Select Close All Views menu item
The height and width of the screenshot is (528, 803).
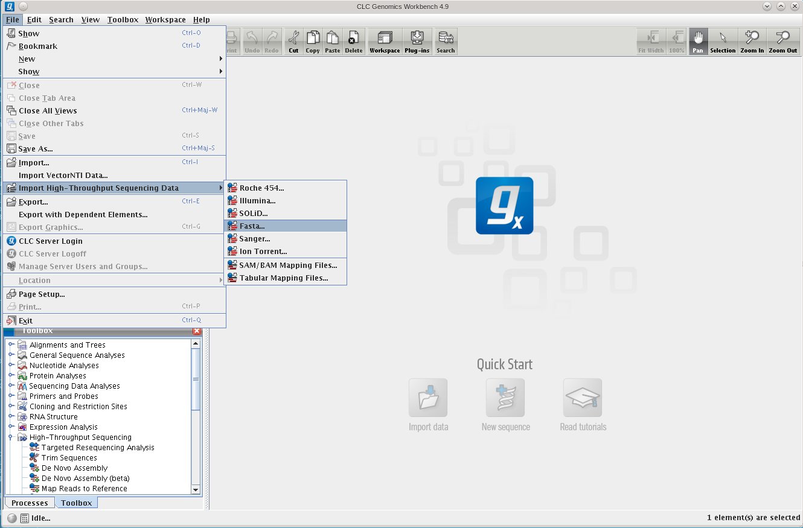[115, 110]
